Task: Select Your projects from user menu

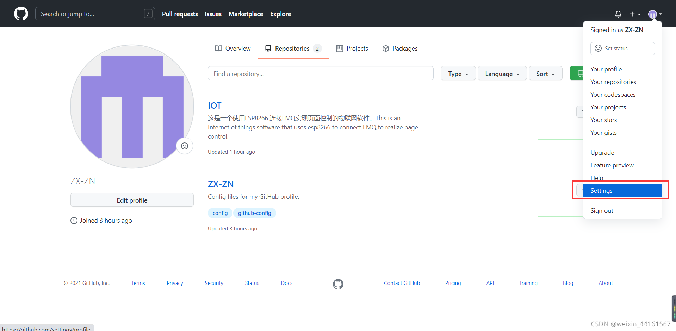Action: (x=622, y=107)
